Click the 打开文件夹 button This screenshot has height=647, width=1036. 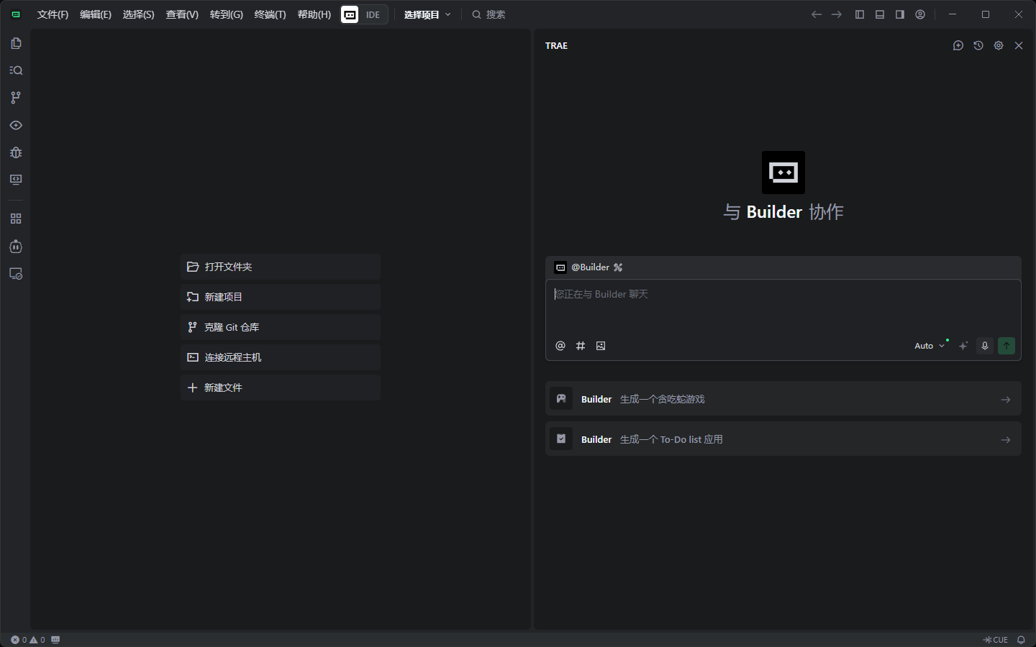click(x=281, y=267)
